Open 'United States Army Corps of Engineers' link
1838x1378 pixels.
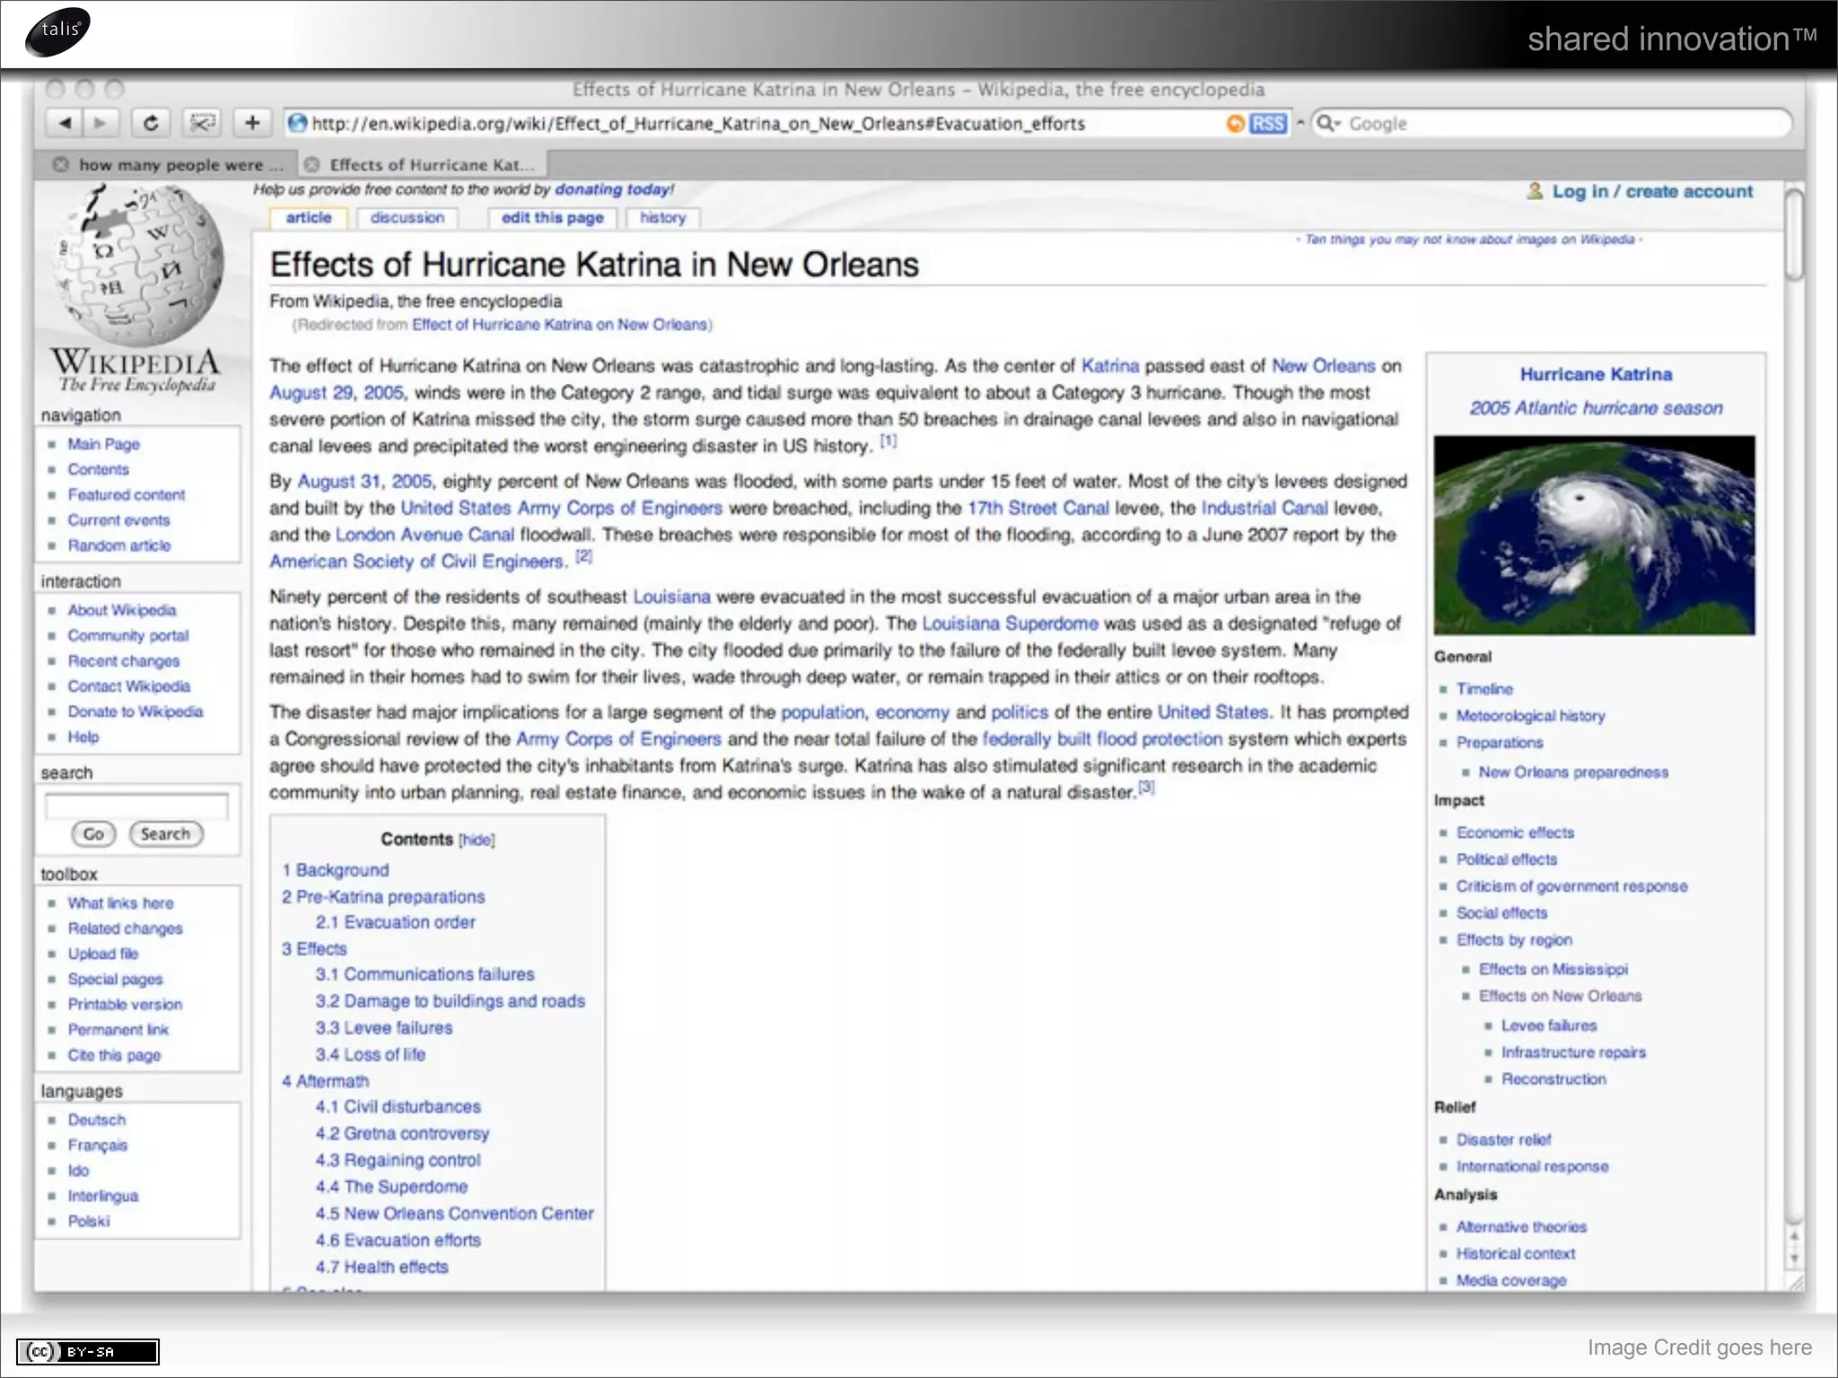pos(561,508)
